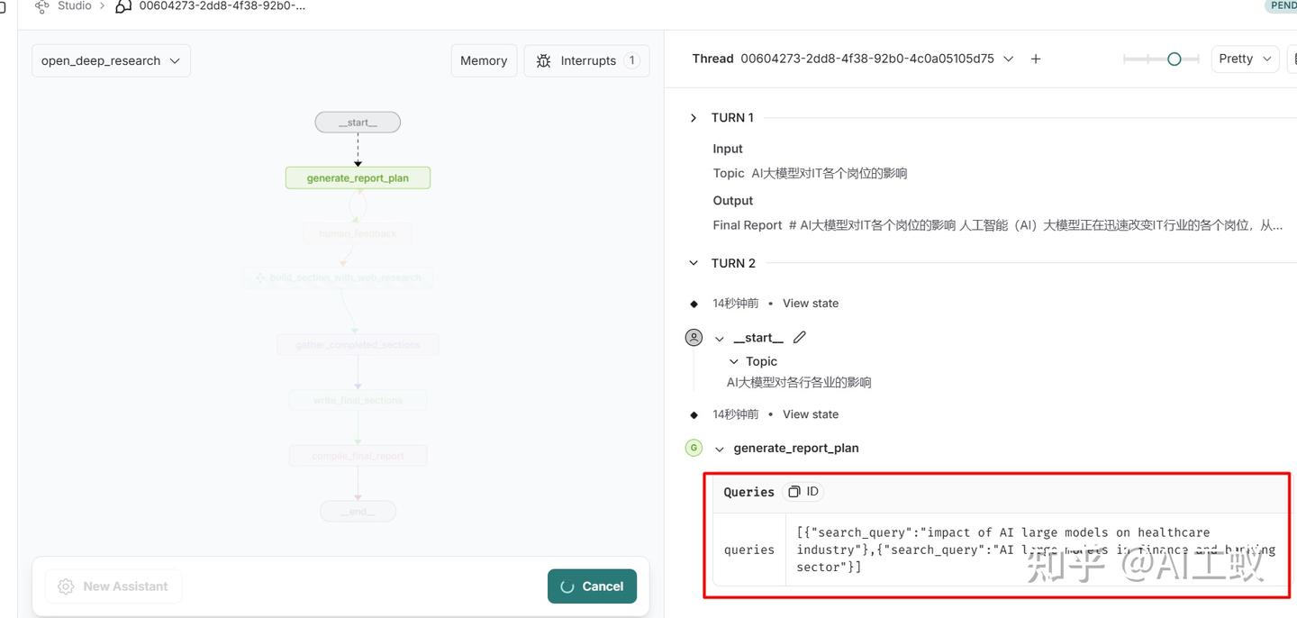Viewport: 1297px width, 618px height.
Task: Click the bug icon on Interrupts
Action: [543, 60]
